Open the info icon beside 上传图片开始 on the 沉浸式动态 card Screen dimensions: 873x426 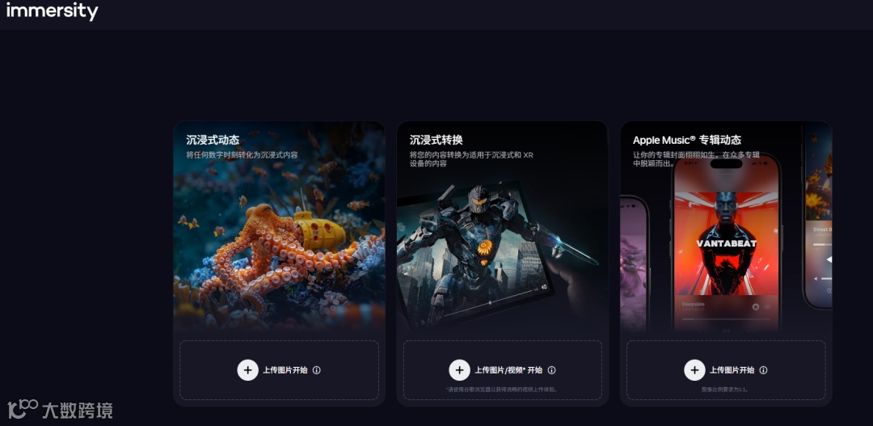[x=317, y=369]
